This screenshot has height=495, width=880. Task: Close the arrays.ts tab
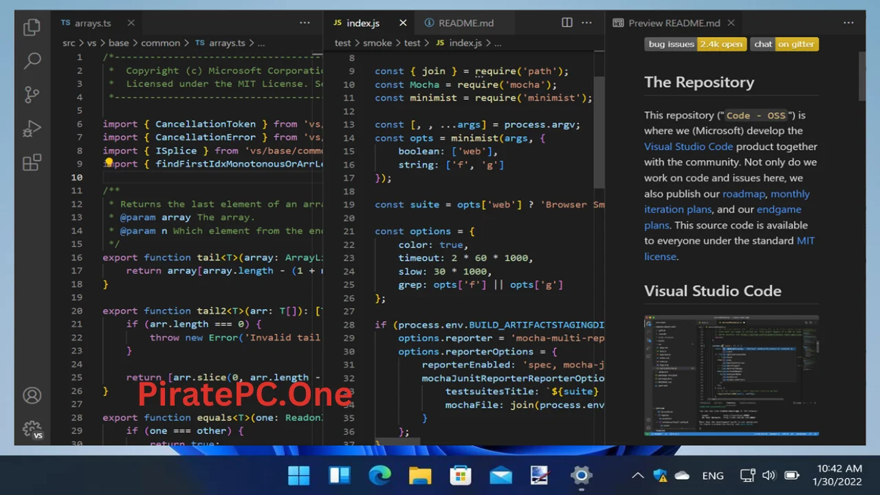click(x=131, y=23)
